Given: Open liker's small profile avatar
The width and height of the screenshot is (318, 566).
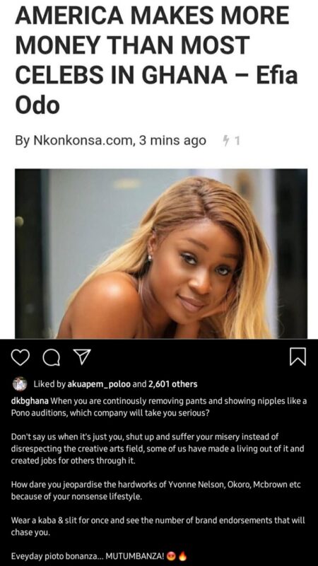Looking at the screenshot, I should coord(20,384).
